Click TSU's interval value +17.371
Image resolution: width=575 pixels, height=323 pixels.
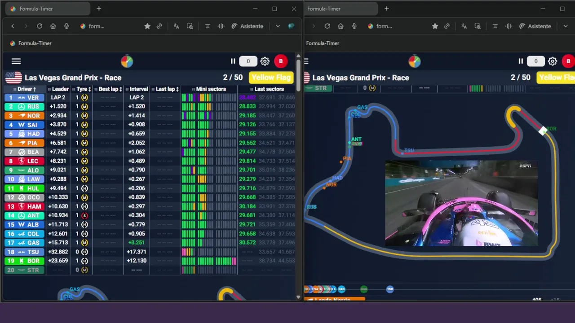137,252
